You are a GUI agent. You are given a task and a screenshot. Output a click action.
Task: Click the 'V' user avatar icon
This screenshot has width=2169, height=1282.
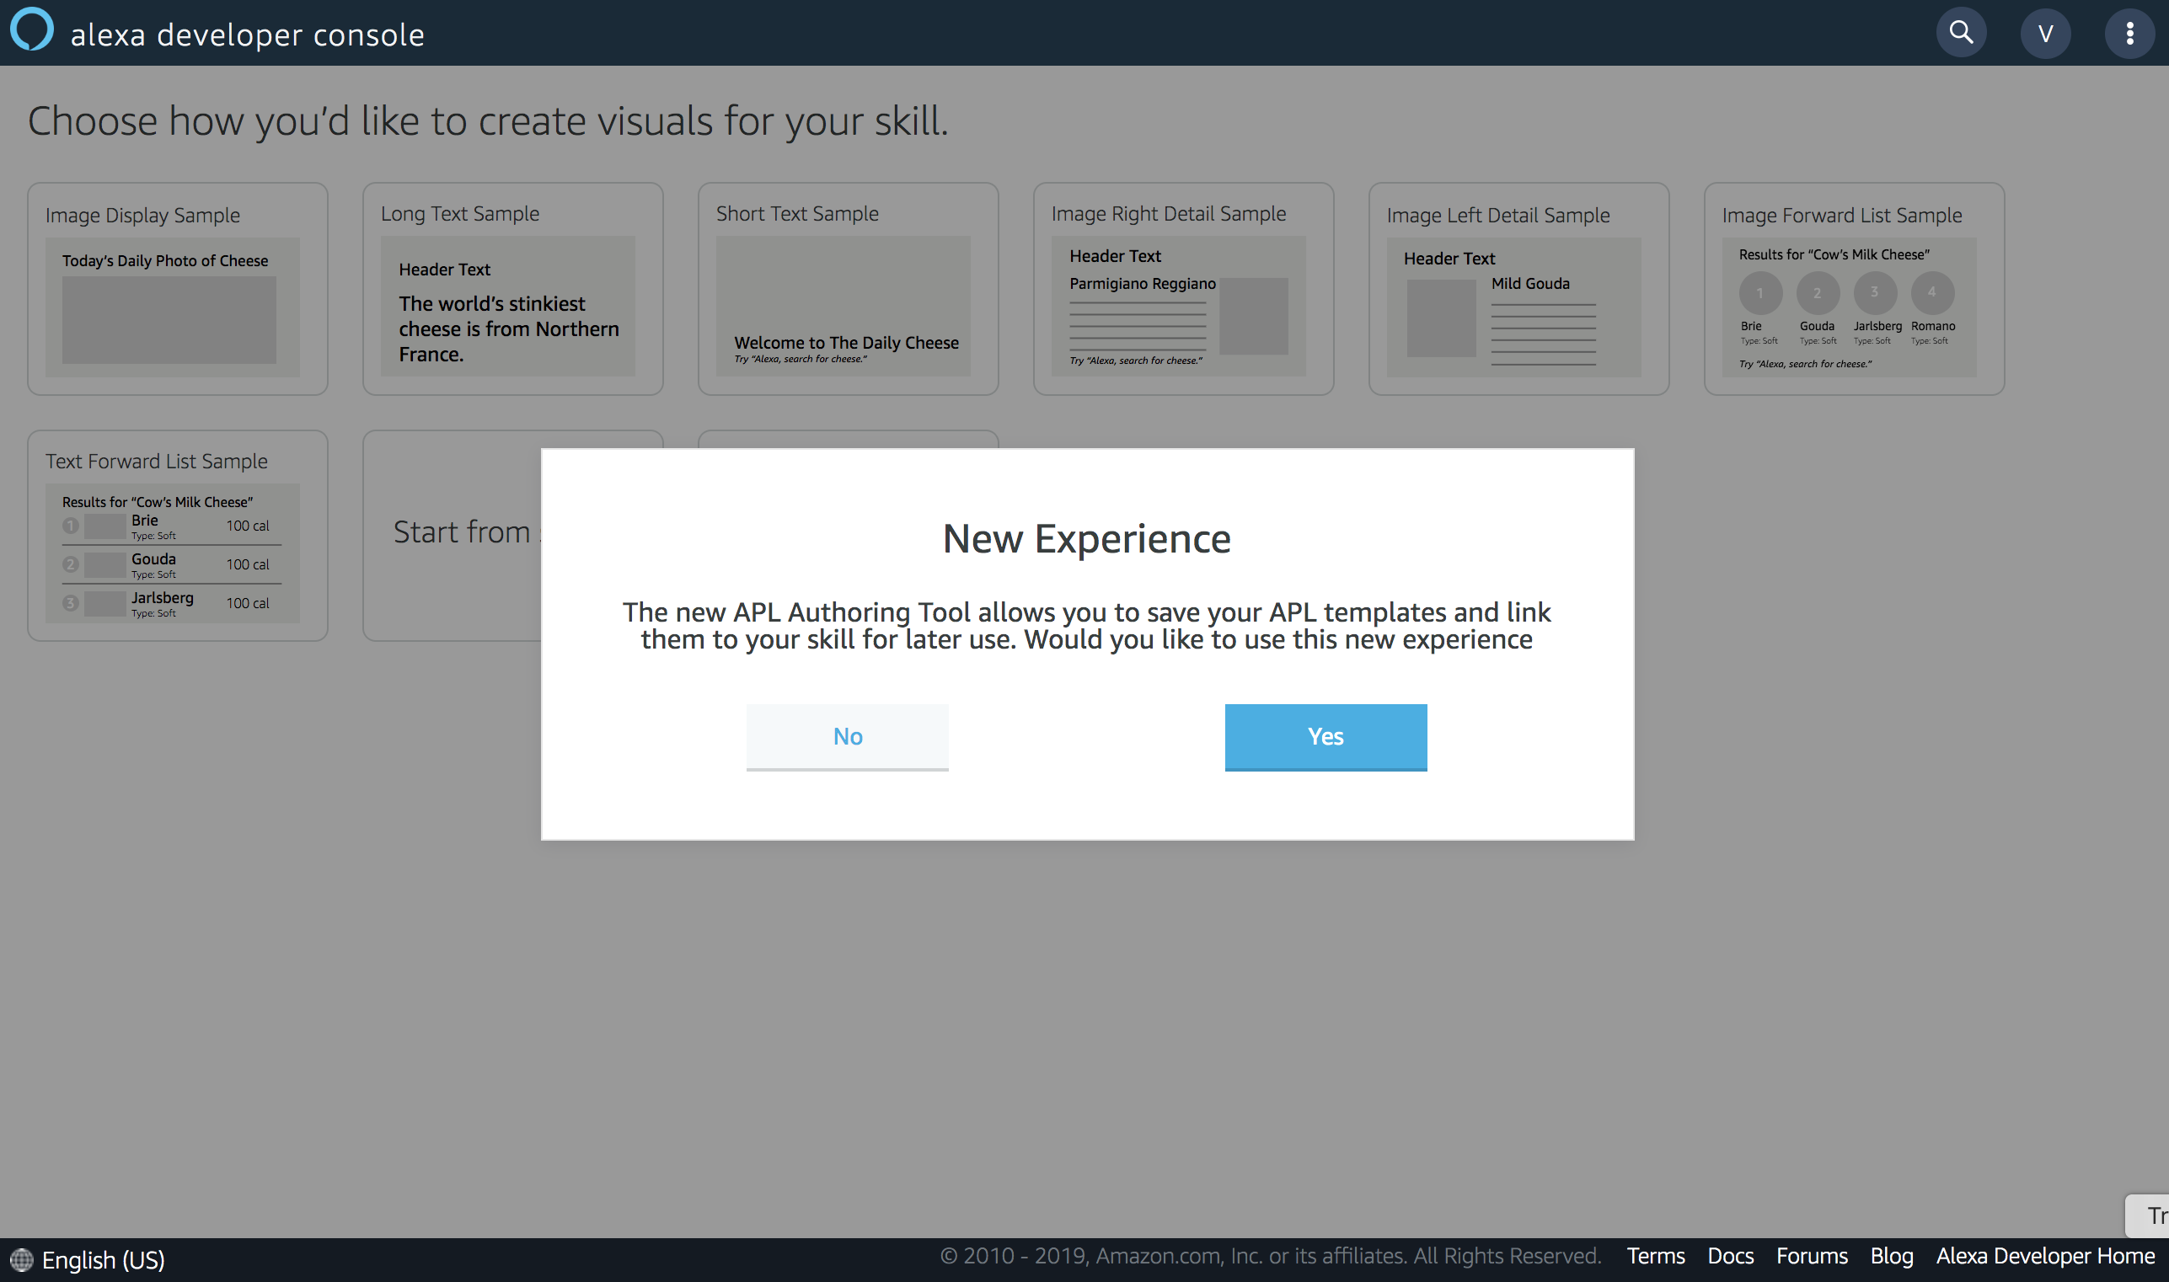2045,32
